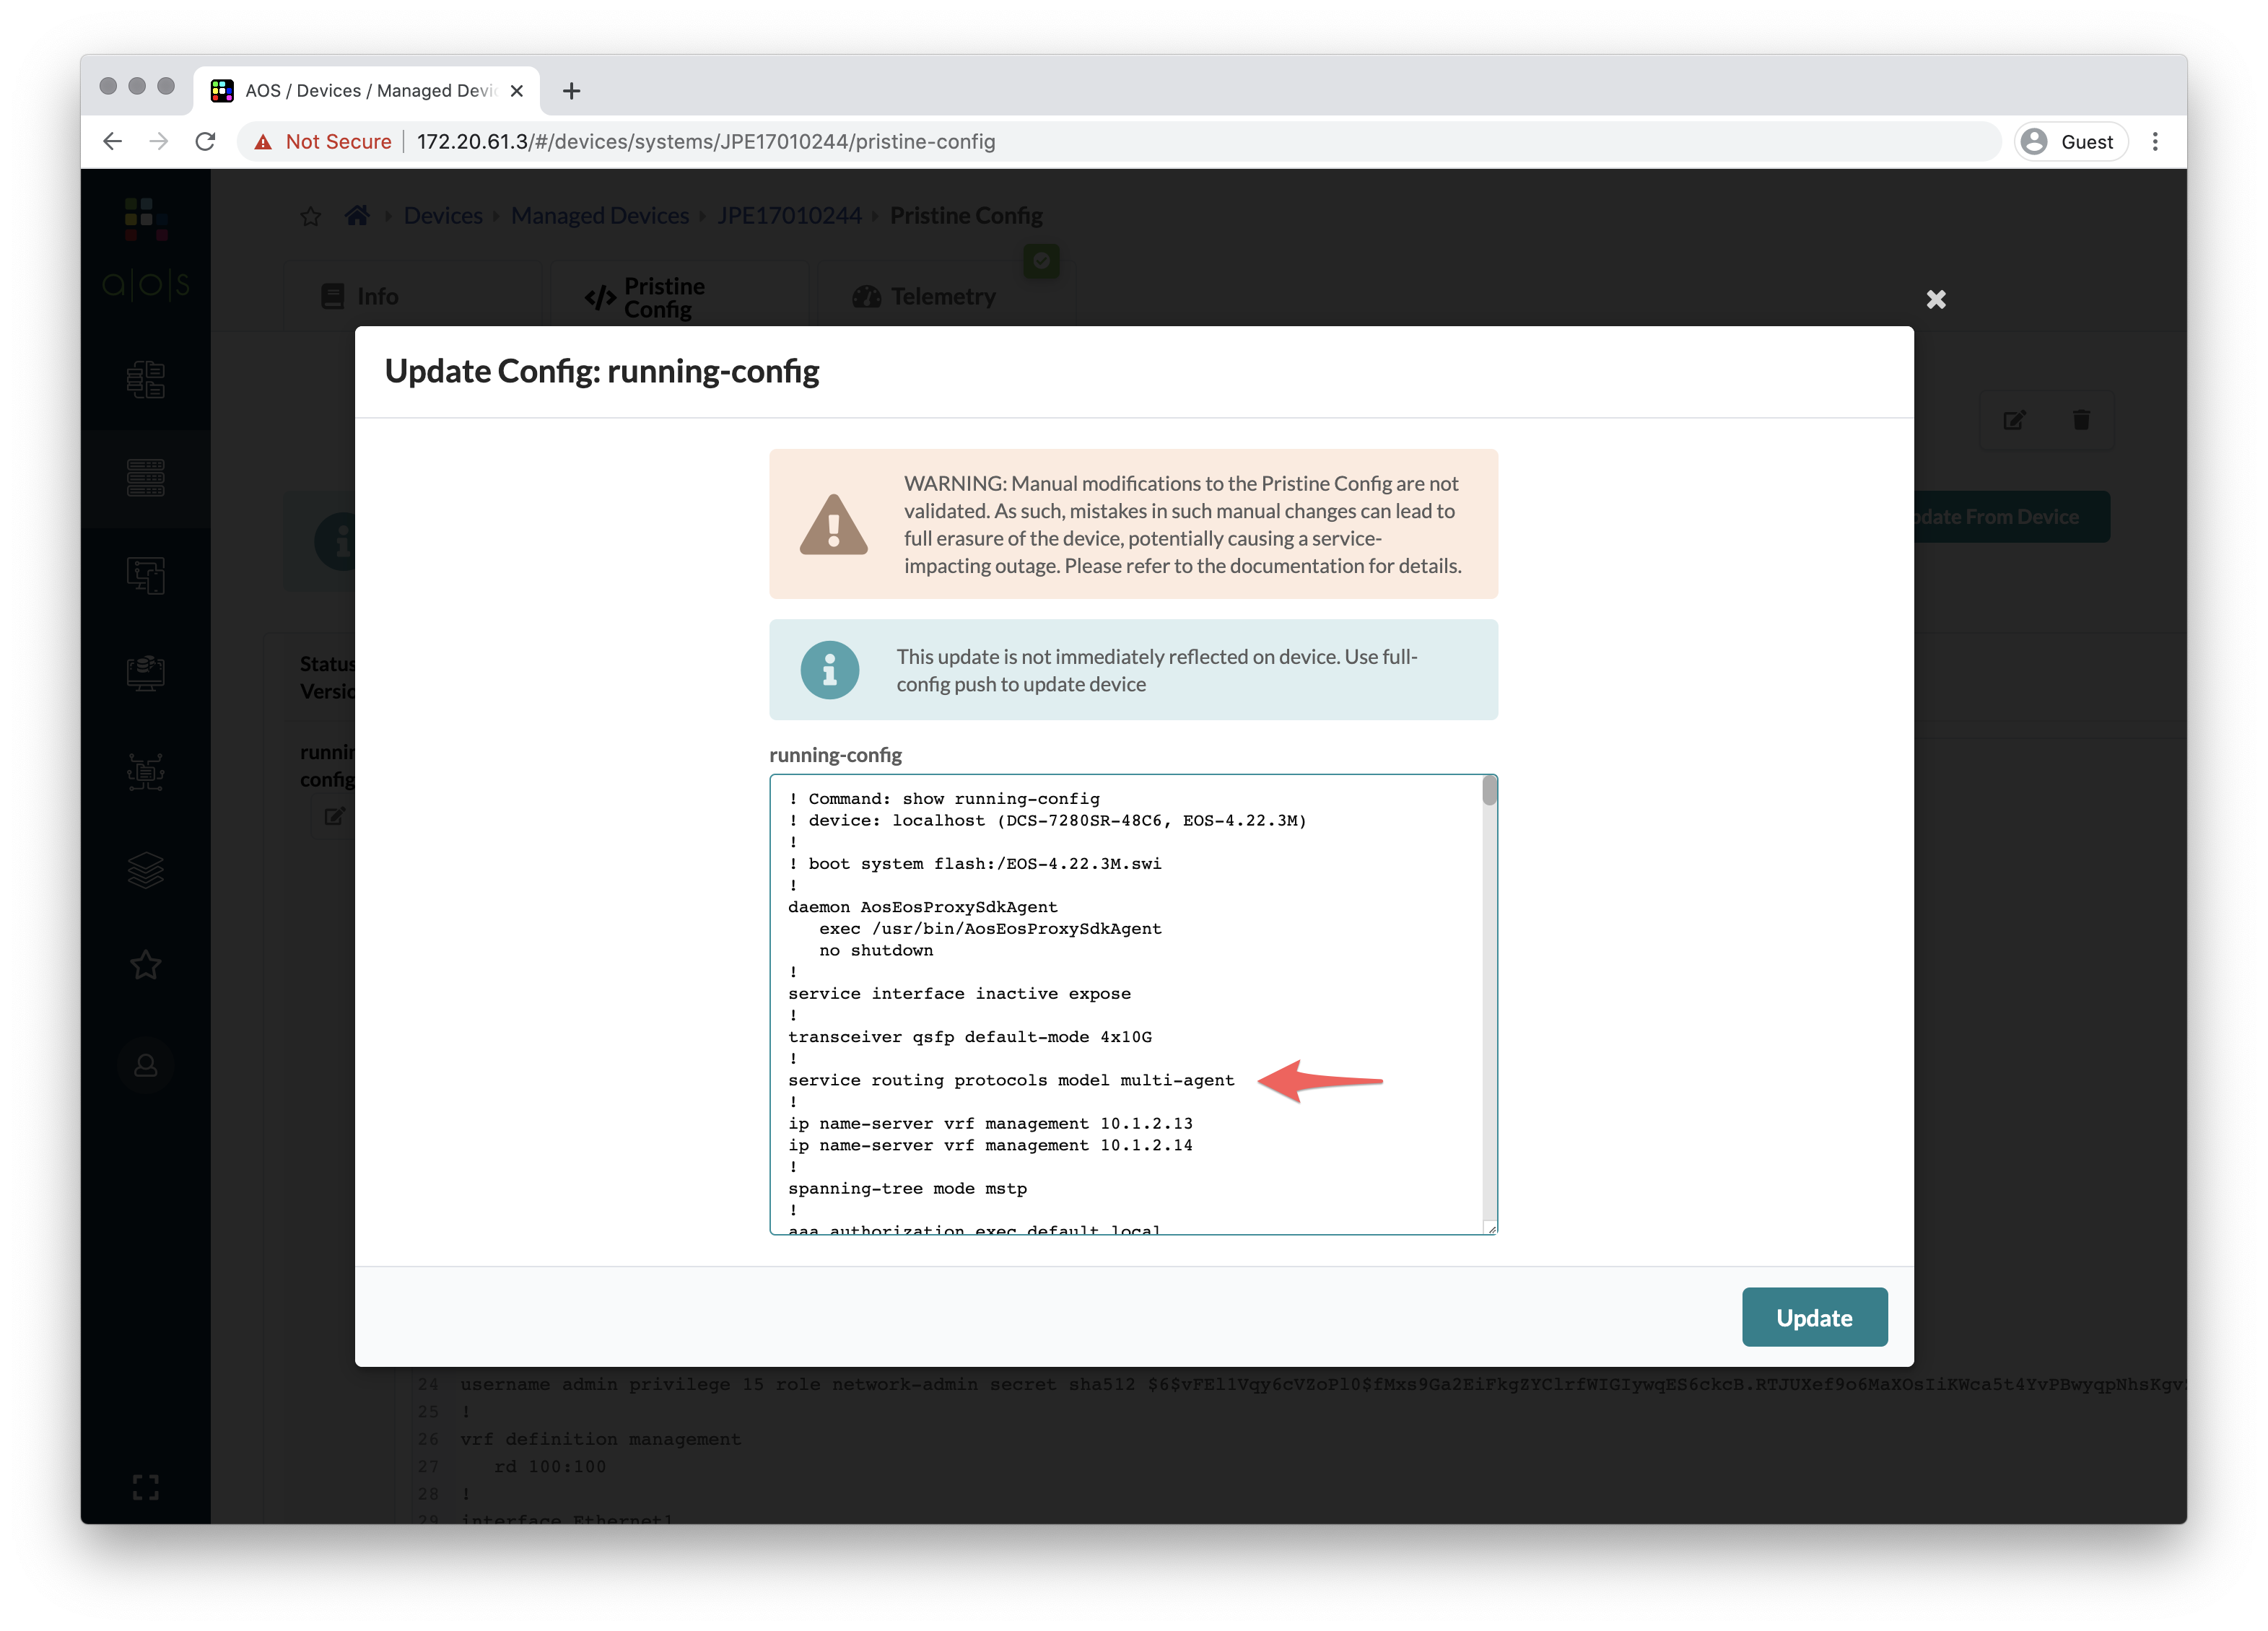Screen dimensions: 2268x1631
Task: Switch to the Telemetry tab
Action: tap(941, 296)
